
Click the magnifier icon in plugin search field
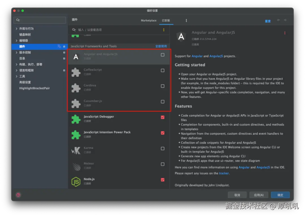point(74,30)
